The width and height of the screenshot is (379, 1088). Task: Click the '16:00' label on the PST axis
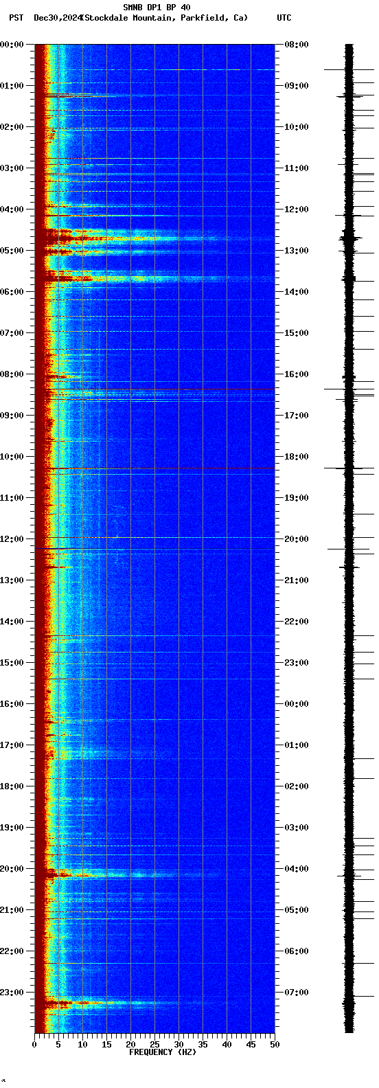(x=12, y=704)
